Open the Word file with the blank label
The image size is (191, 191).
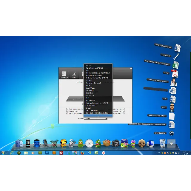(x=173, y=90)
